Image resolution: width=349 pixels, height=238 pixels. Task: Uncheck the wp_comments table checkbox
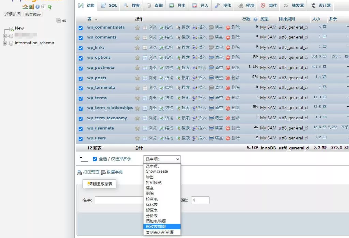80,38
